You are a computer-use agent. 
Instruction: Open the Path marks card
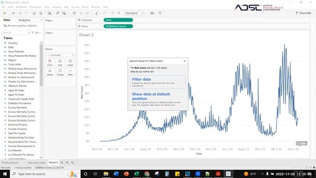[x=70, y=72]
